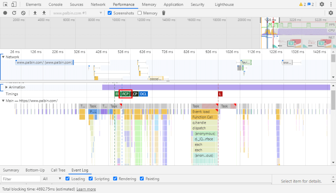Click the warnings count triangle icon

point(301,4)
